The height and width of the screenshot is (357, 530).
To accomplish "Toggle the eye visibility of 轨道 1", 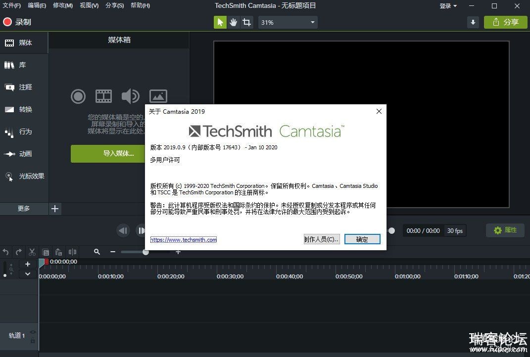I will pos(33,332).
